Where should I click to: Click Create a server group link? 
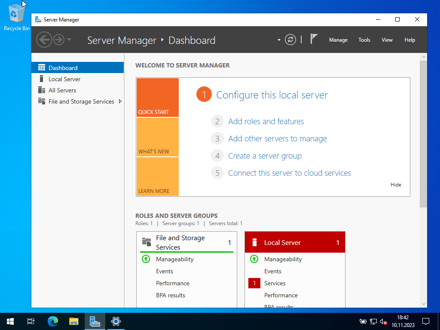(265, 156)
